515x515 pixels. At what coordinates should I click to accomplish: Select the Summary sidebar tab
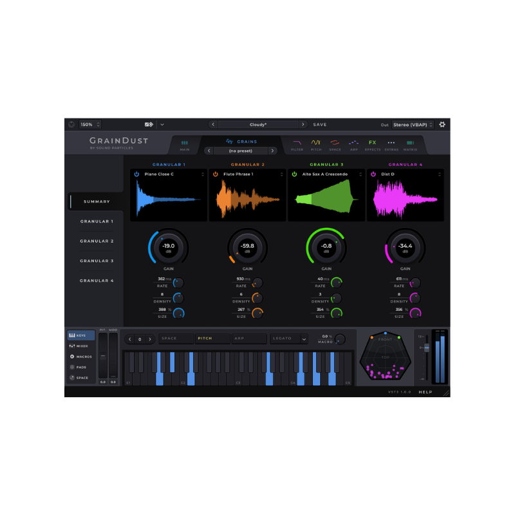(x=97, y=201)
